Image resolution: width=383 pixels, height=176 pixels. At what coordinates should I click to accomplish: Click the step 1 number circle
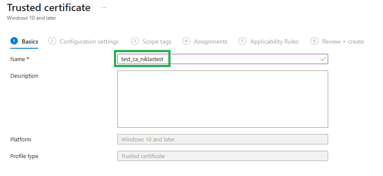coord(14,41)
